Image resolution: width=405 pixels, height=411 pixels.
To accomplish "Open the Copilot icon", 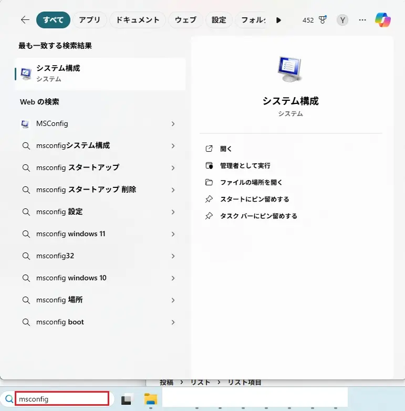I will pyautogui.click(x=383, y=19).
